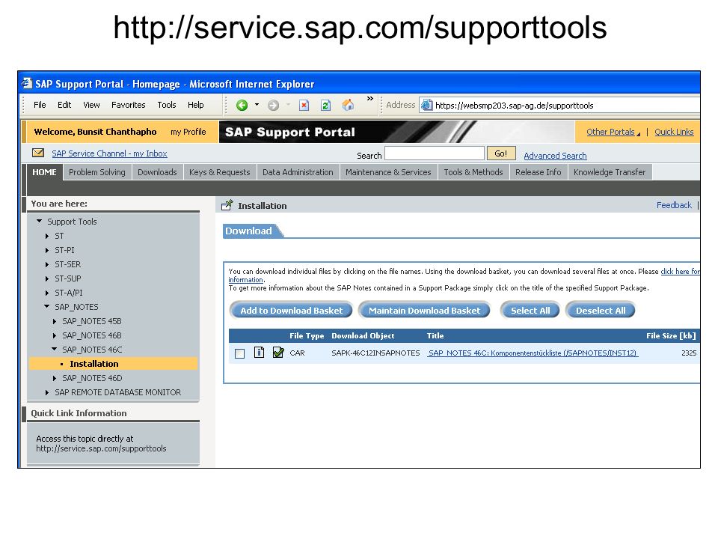This screenshot has height=539, width=718.
Task: Click the envelope inbox icon
Action: coord(38,153)
